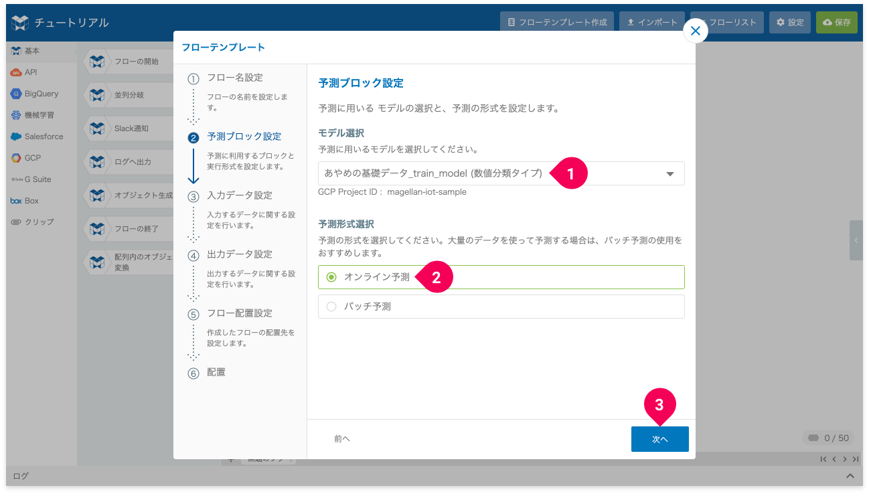Open the モデル選択 dropdown

coord(501,173)
